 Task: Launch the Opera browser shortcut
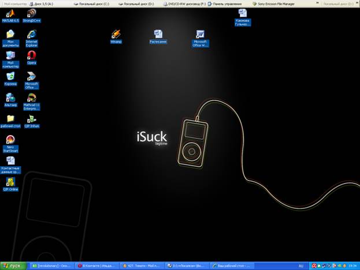click(31, 58)
